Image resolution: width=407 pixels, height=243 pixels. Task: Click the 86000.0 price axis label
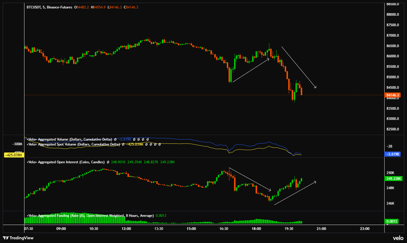(x=393, y=56)
